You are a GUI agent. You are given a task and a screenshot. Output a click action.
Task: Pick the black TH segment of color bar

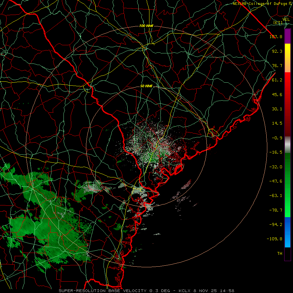coord(287,254)
